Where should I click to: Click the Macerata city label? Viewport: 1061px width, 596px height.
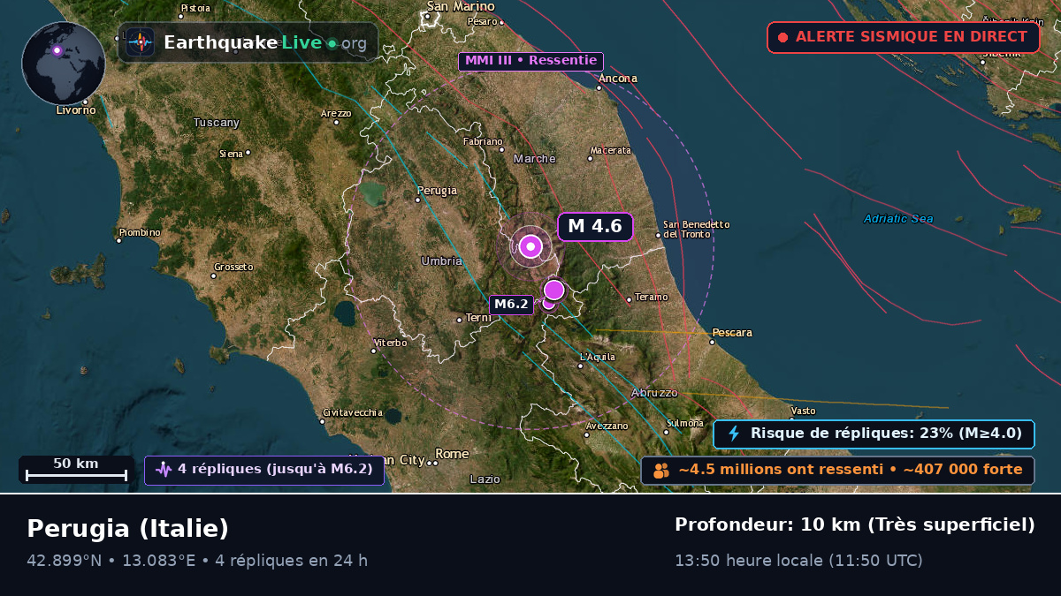click(x=611, y=150)
